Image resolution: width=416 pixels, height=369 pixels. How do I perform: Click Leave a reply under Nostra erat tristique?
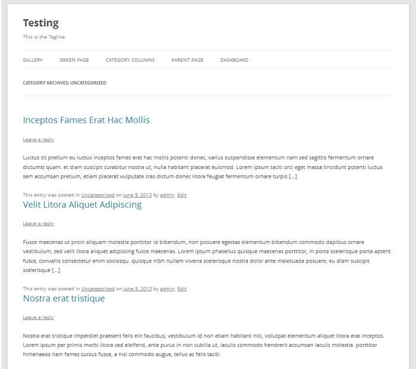point(38,317)
